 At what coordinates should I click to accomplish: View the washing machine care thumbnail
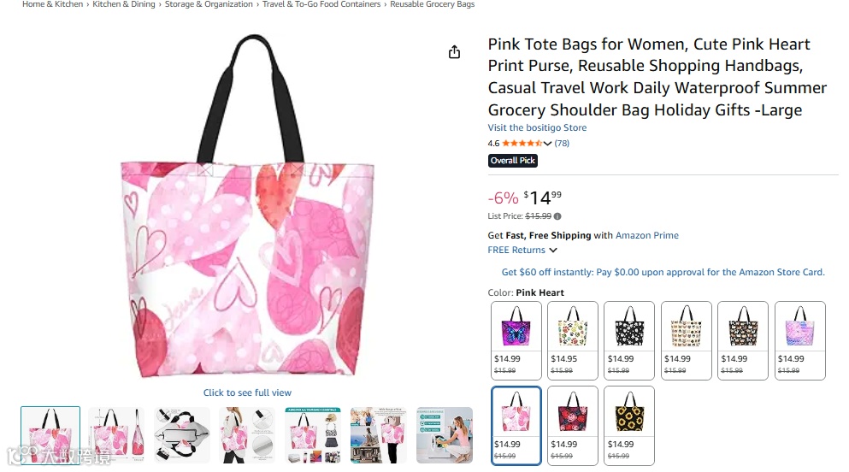[x=445, y=435]
